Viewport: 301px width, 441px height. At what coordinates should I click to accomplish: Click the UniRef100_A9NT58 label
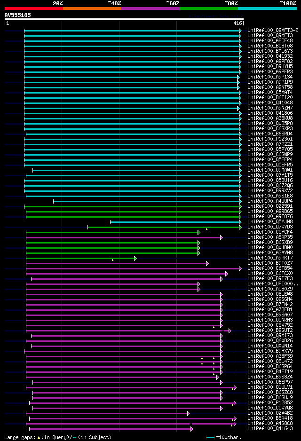coord(270,87)
